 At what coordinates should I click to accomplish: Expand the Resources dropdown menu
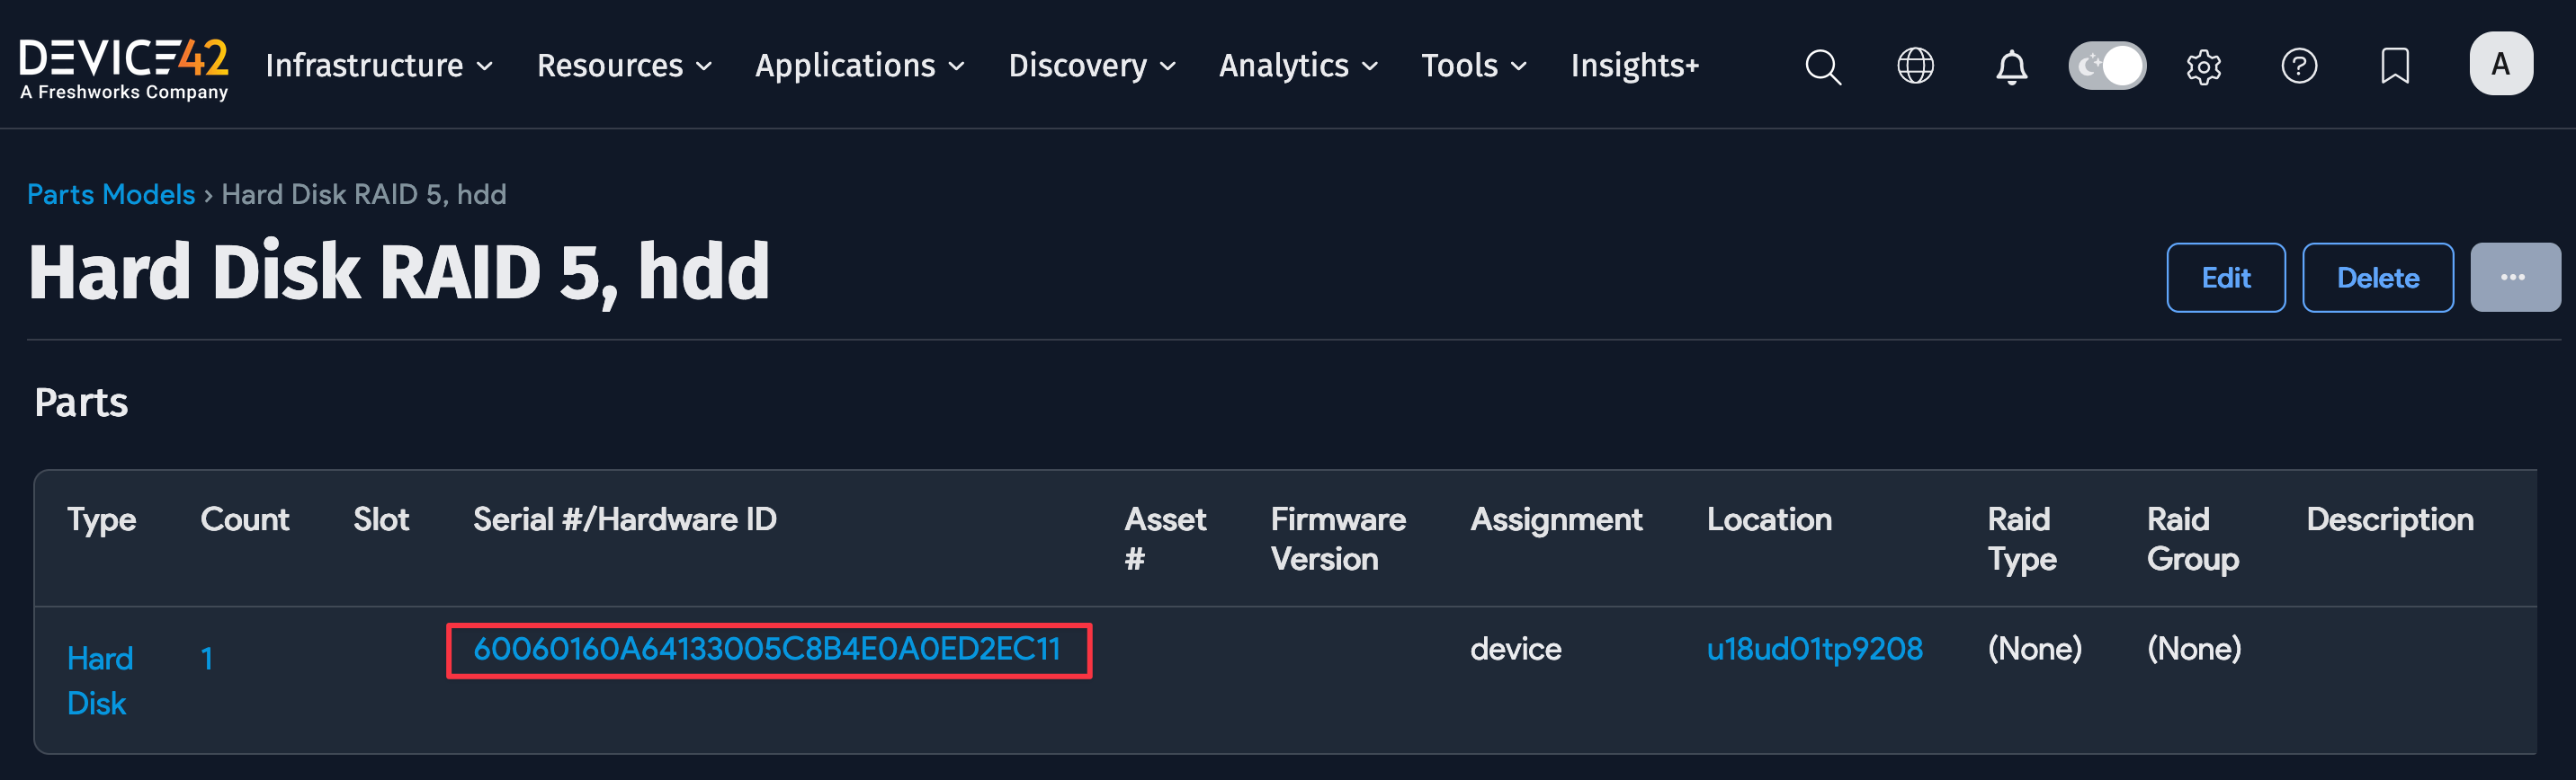(624, 66)
